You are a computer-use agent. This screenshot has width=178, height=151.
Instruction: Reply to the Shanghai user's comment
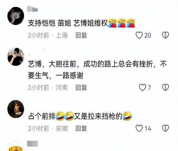tap(81, 35)
